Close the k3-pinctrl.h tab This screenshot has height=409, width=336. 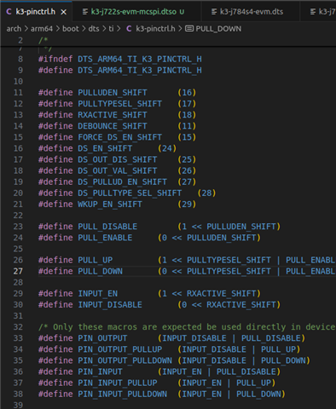(x=64, y=12)
